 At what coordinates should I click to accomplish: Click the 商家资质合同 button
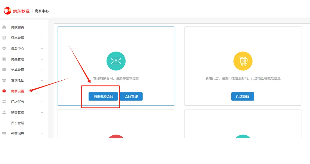tap(103, 96)
